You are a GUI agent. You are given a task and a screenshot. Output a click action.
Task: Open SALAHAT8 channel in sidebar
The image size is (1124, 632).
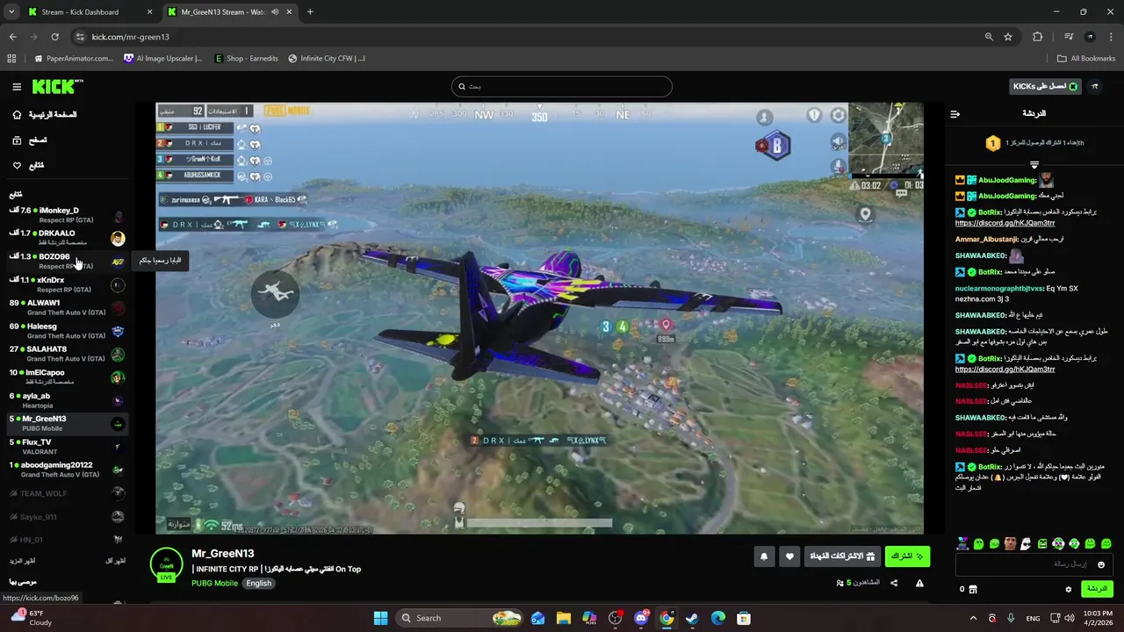(x=66, y=354)
